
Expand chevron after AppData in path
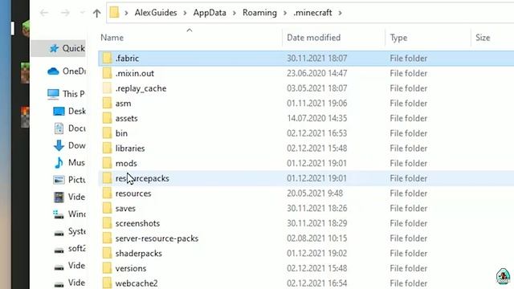tap(235, 13)
